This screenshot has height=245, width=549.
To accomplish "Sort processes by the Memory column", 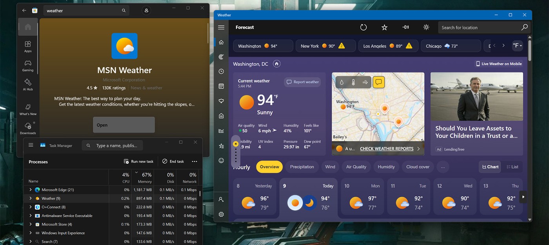I will tap(142, 177).
